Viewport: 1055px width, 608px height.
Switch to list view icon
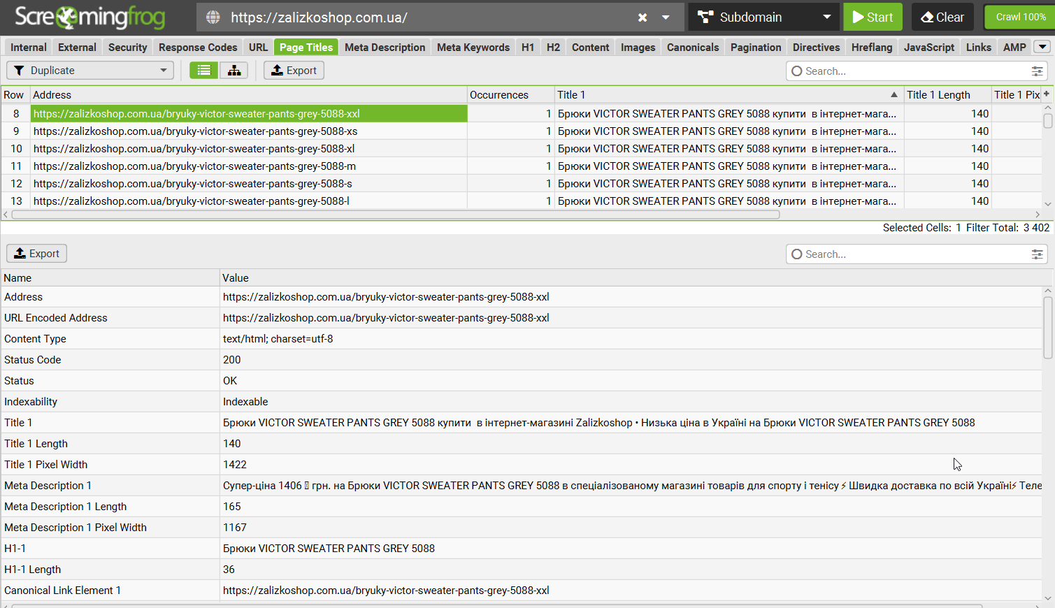(x=204, y=71)
